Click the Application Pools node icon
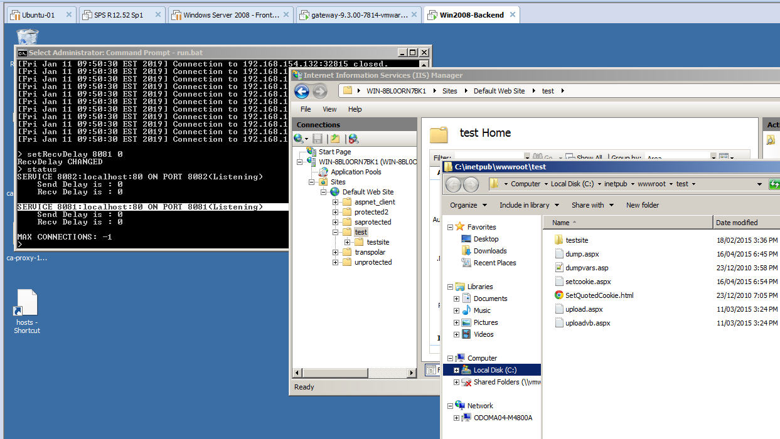Viewport: 780px width, 439px height. click(x=324, y=172)
